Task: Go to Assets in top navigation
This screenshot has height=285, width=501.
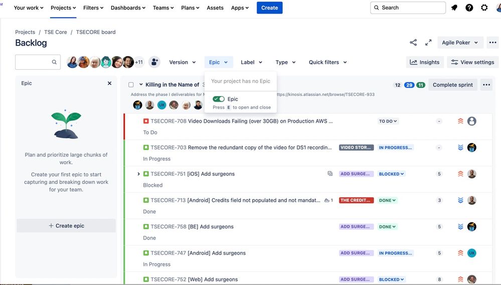Action: tap(215, 8)
